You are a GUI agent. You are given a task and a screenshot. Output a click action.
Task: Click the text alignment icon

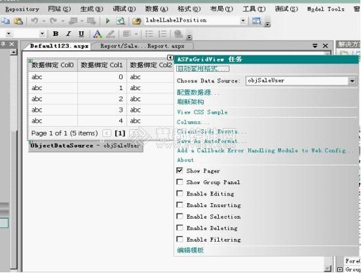[127, 34]
